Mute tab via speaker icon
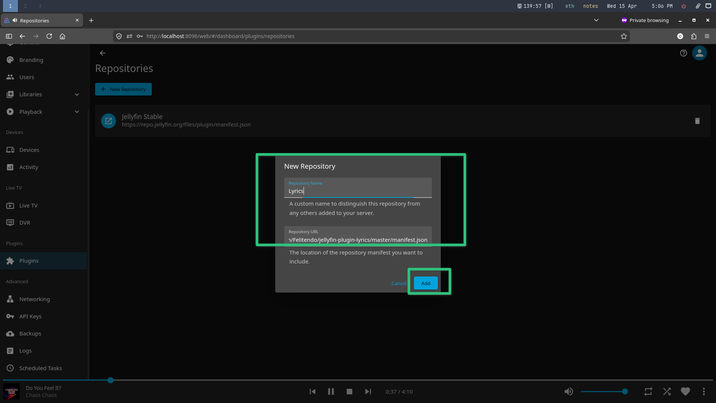This screenshot has height=403, width=716. tap(15, 20)
